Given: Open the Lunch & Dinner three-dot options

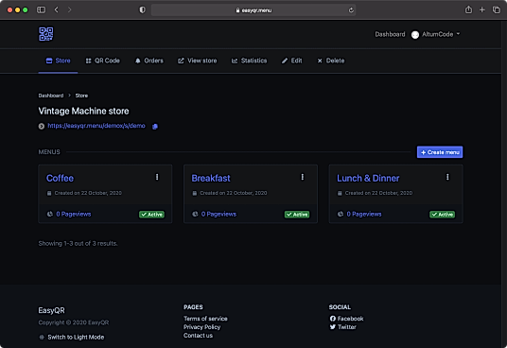Looking at the screenshot, I should point(447,177).
